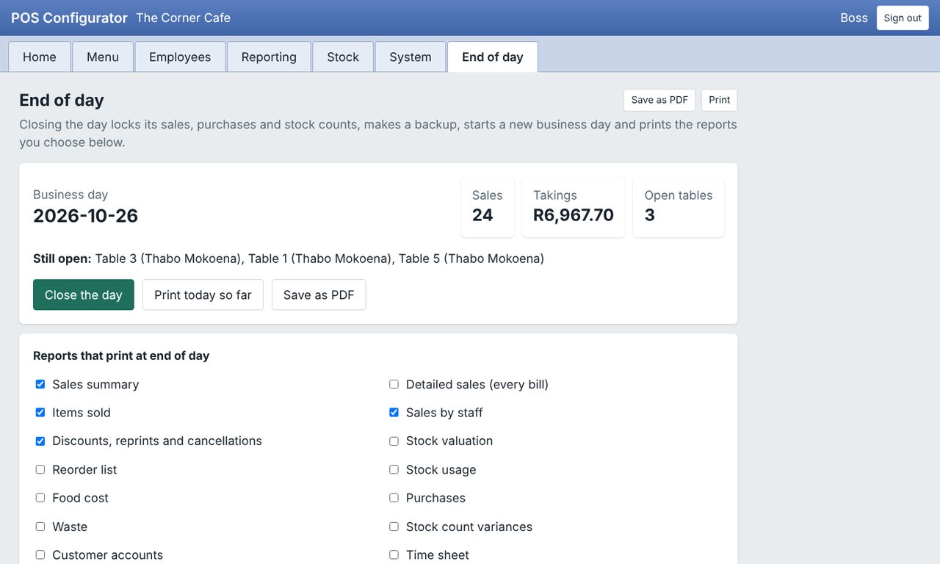
Task: Check the Waste report option
Action: pos(40,527)
